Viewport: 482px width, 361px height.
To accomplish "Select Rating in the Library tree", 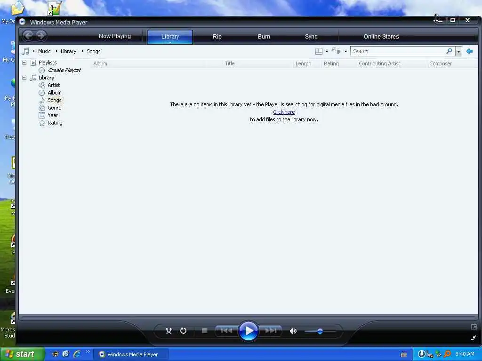I will tap(55, 123).
